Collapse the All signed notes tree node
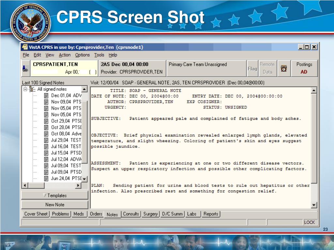 click(x=25, y=89)
